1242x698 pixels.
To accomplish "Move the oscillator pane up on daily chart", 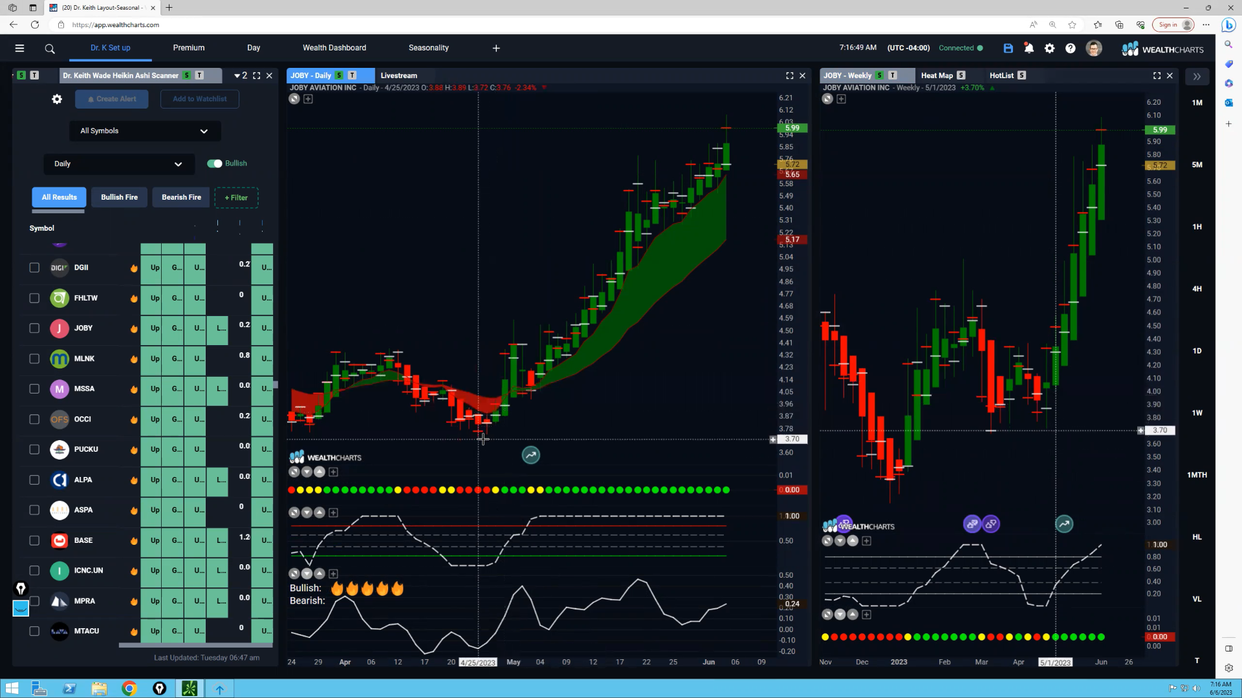I will pos(319,513).
